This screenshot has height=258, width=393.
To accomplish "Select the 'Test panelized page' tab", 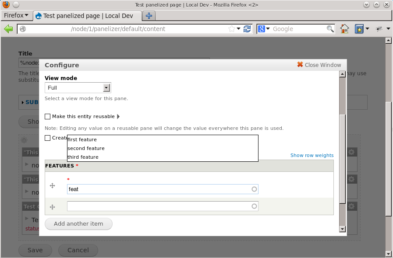I will click(88, 16).
